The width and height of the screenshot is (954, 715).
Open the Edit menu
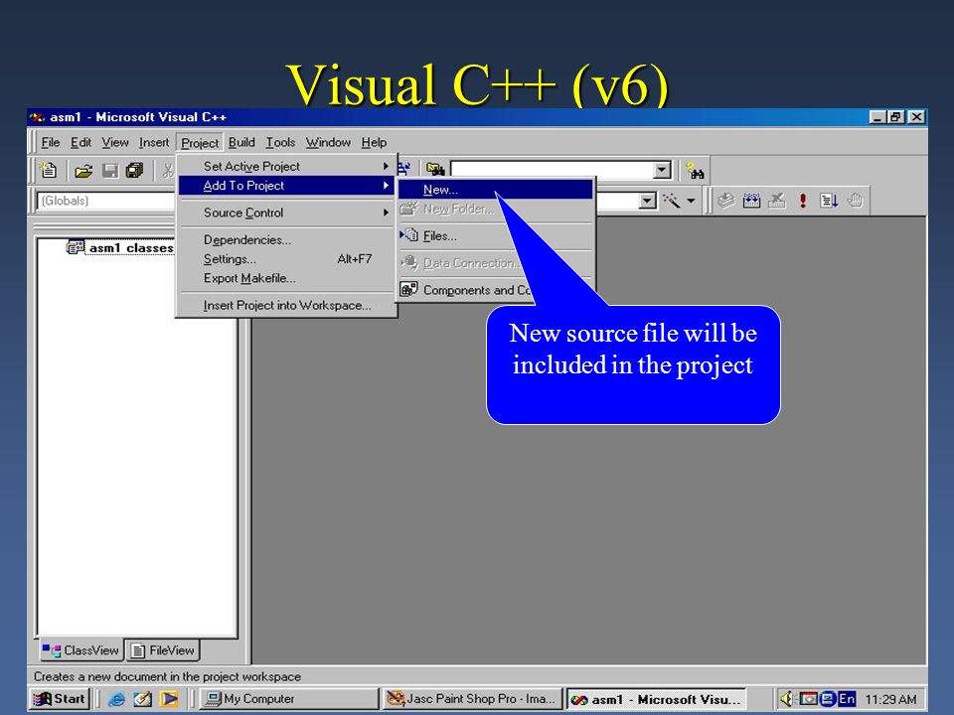click(80, 142)
